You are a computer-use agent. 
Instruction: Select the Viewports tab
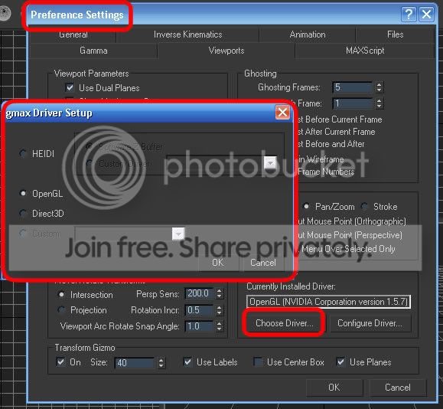coord(226,51)
